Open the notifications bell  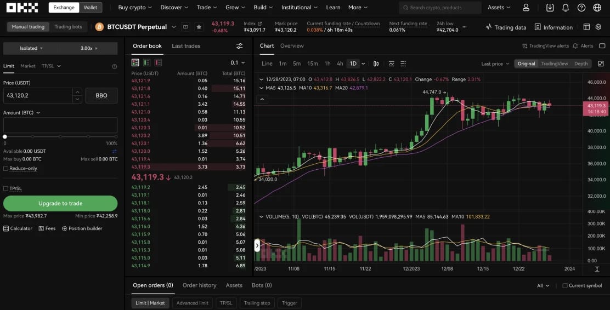(x=566, y=7)
